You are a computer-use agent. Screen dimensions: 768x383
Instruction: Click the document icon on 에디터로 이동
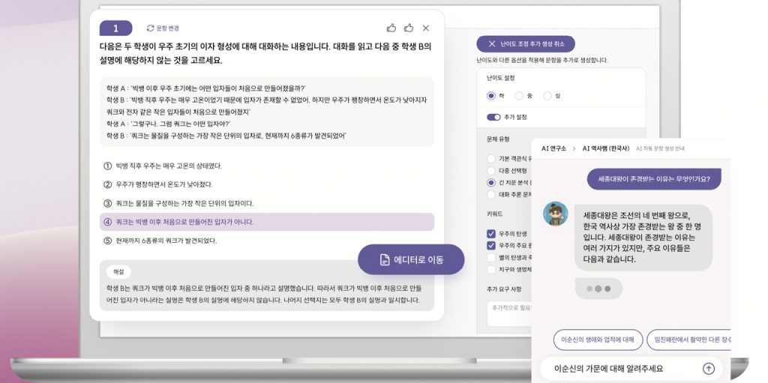point(384,259)
